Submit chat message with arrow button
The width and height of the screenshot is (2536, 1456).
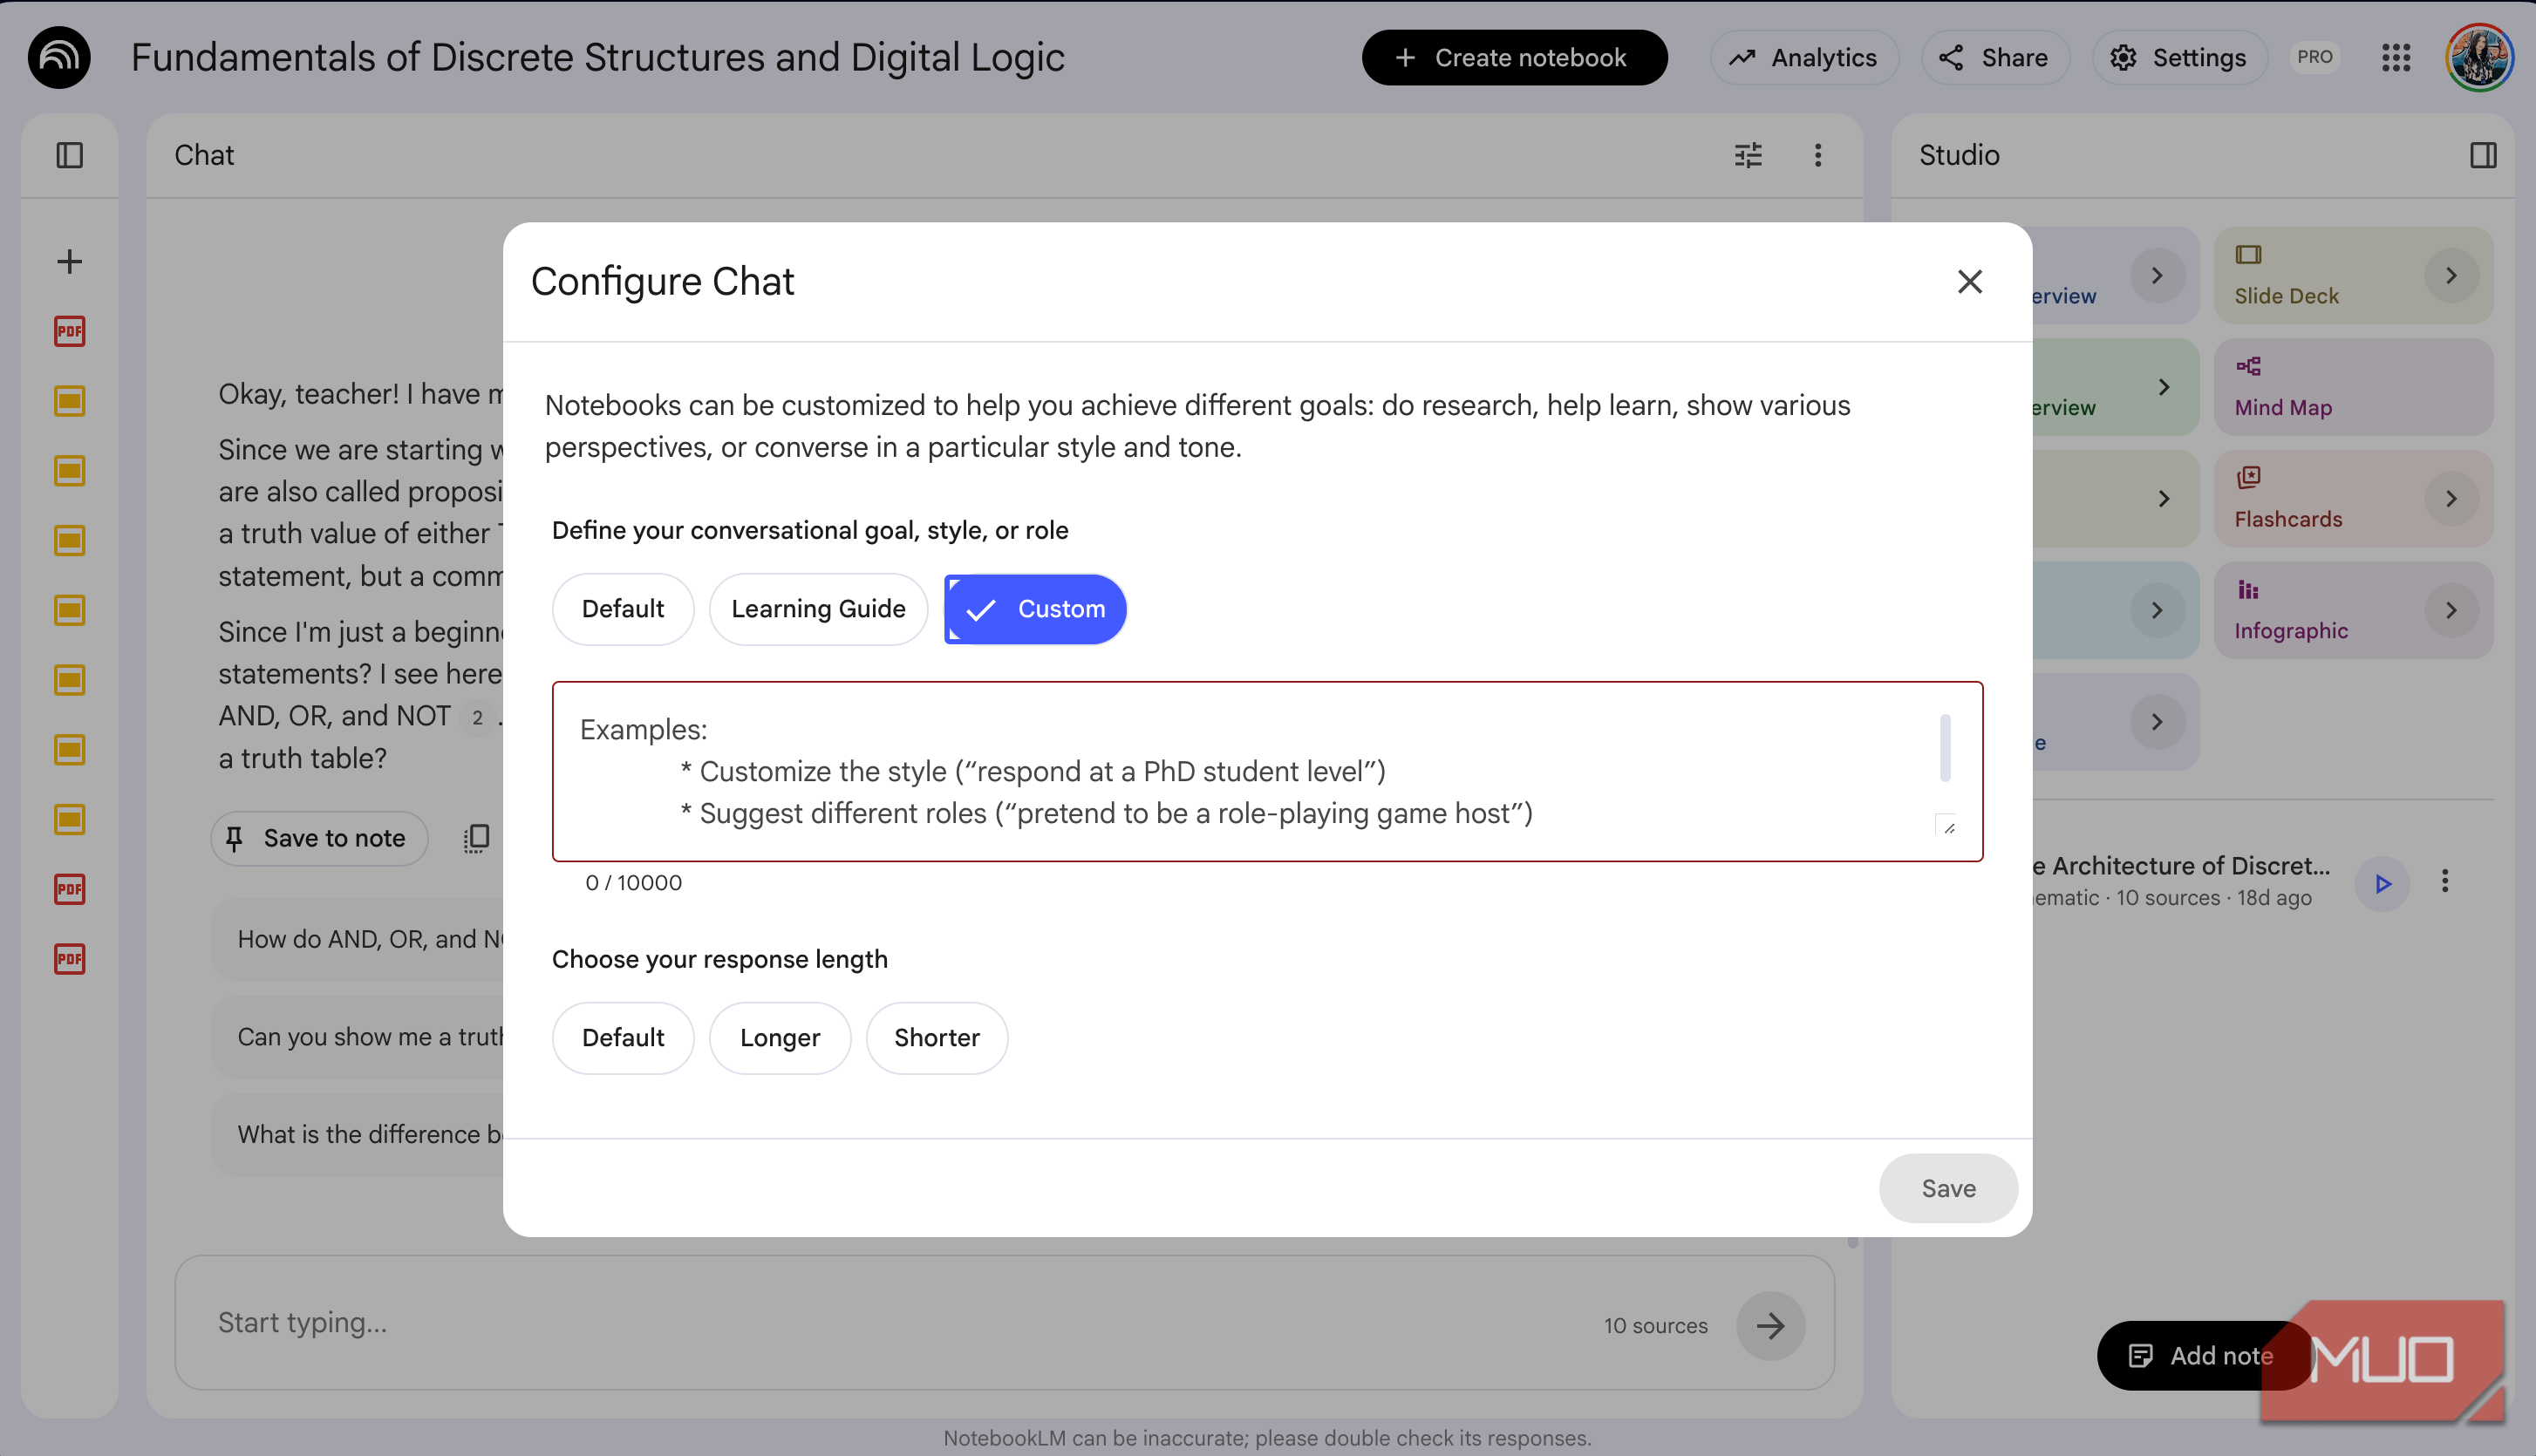[1770, 1326]
